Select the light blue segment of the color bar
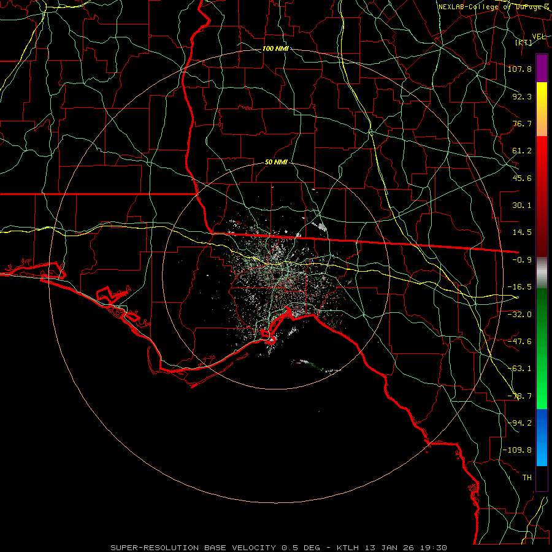The width and height of the screenshot is (552, 552). pos(542,454)
